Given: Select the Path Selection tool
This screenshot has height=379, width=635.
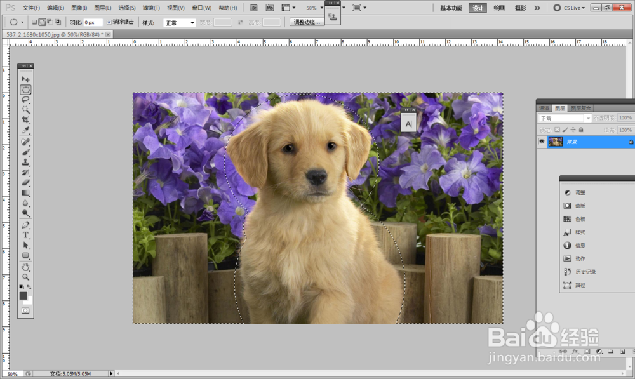Looking at the screenshot, I should coord(25,245).
